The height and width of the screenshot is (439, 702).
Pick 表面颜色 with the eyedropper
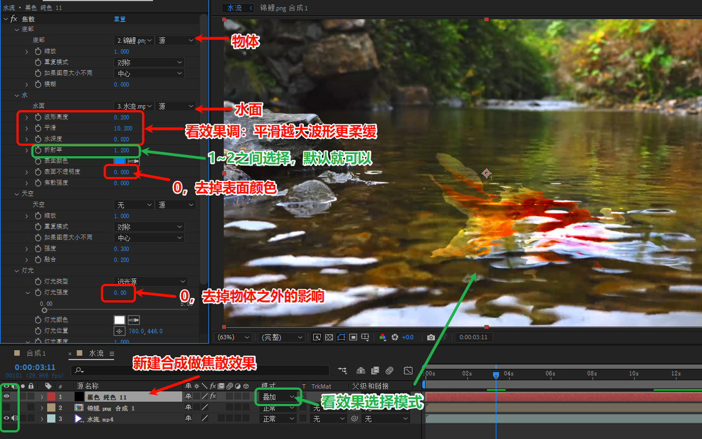134,161
